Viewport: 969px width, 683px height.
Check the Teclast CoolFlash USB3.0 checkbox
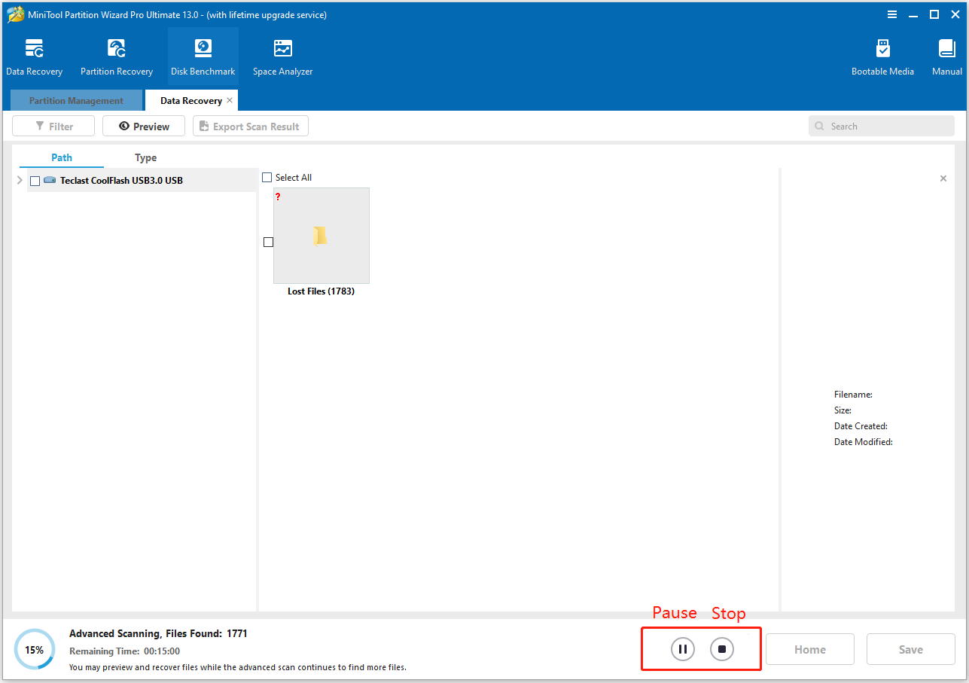[x=35, y=181]
